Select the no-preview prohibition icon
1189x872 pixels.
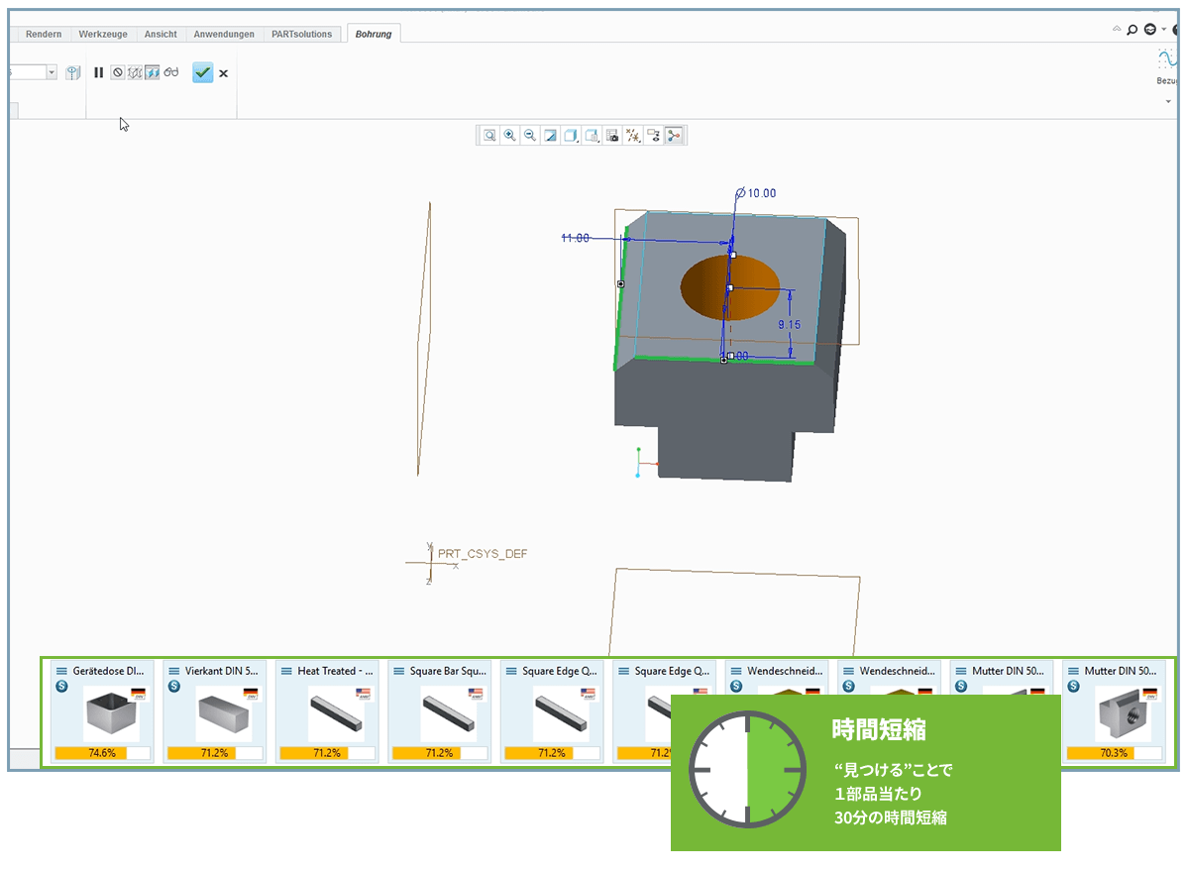[x=118, y=71]
